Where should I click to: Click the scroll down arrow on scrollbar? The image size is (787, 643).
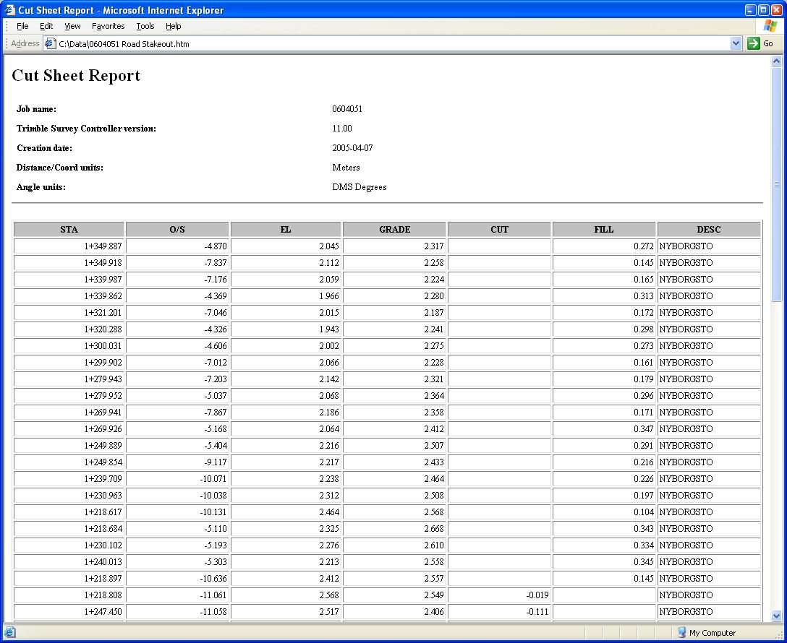coord(777,616)
